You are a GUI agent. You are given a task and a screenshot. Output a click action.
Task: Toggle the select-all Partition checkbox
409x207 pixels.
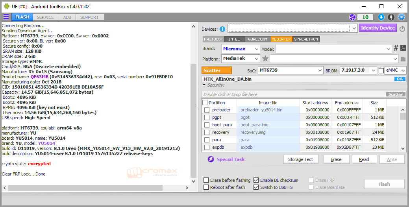(x=205, y=103)
